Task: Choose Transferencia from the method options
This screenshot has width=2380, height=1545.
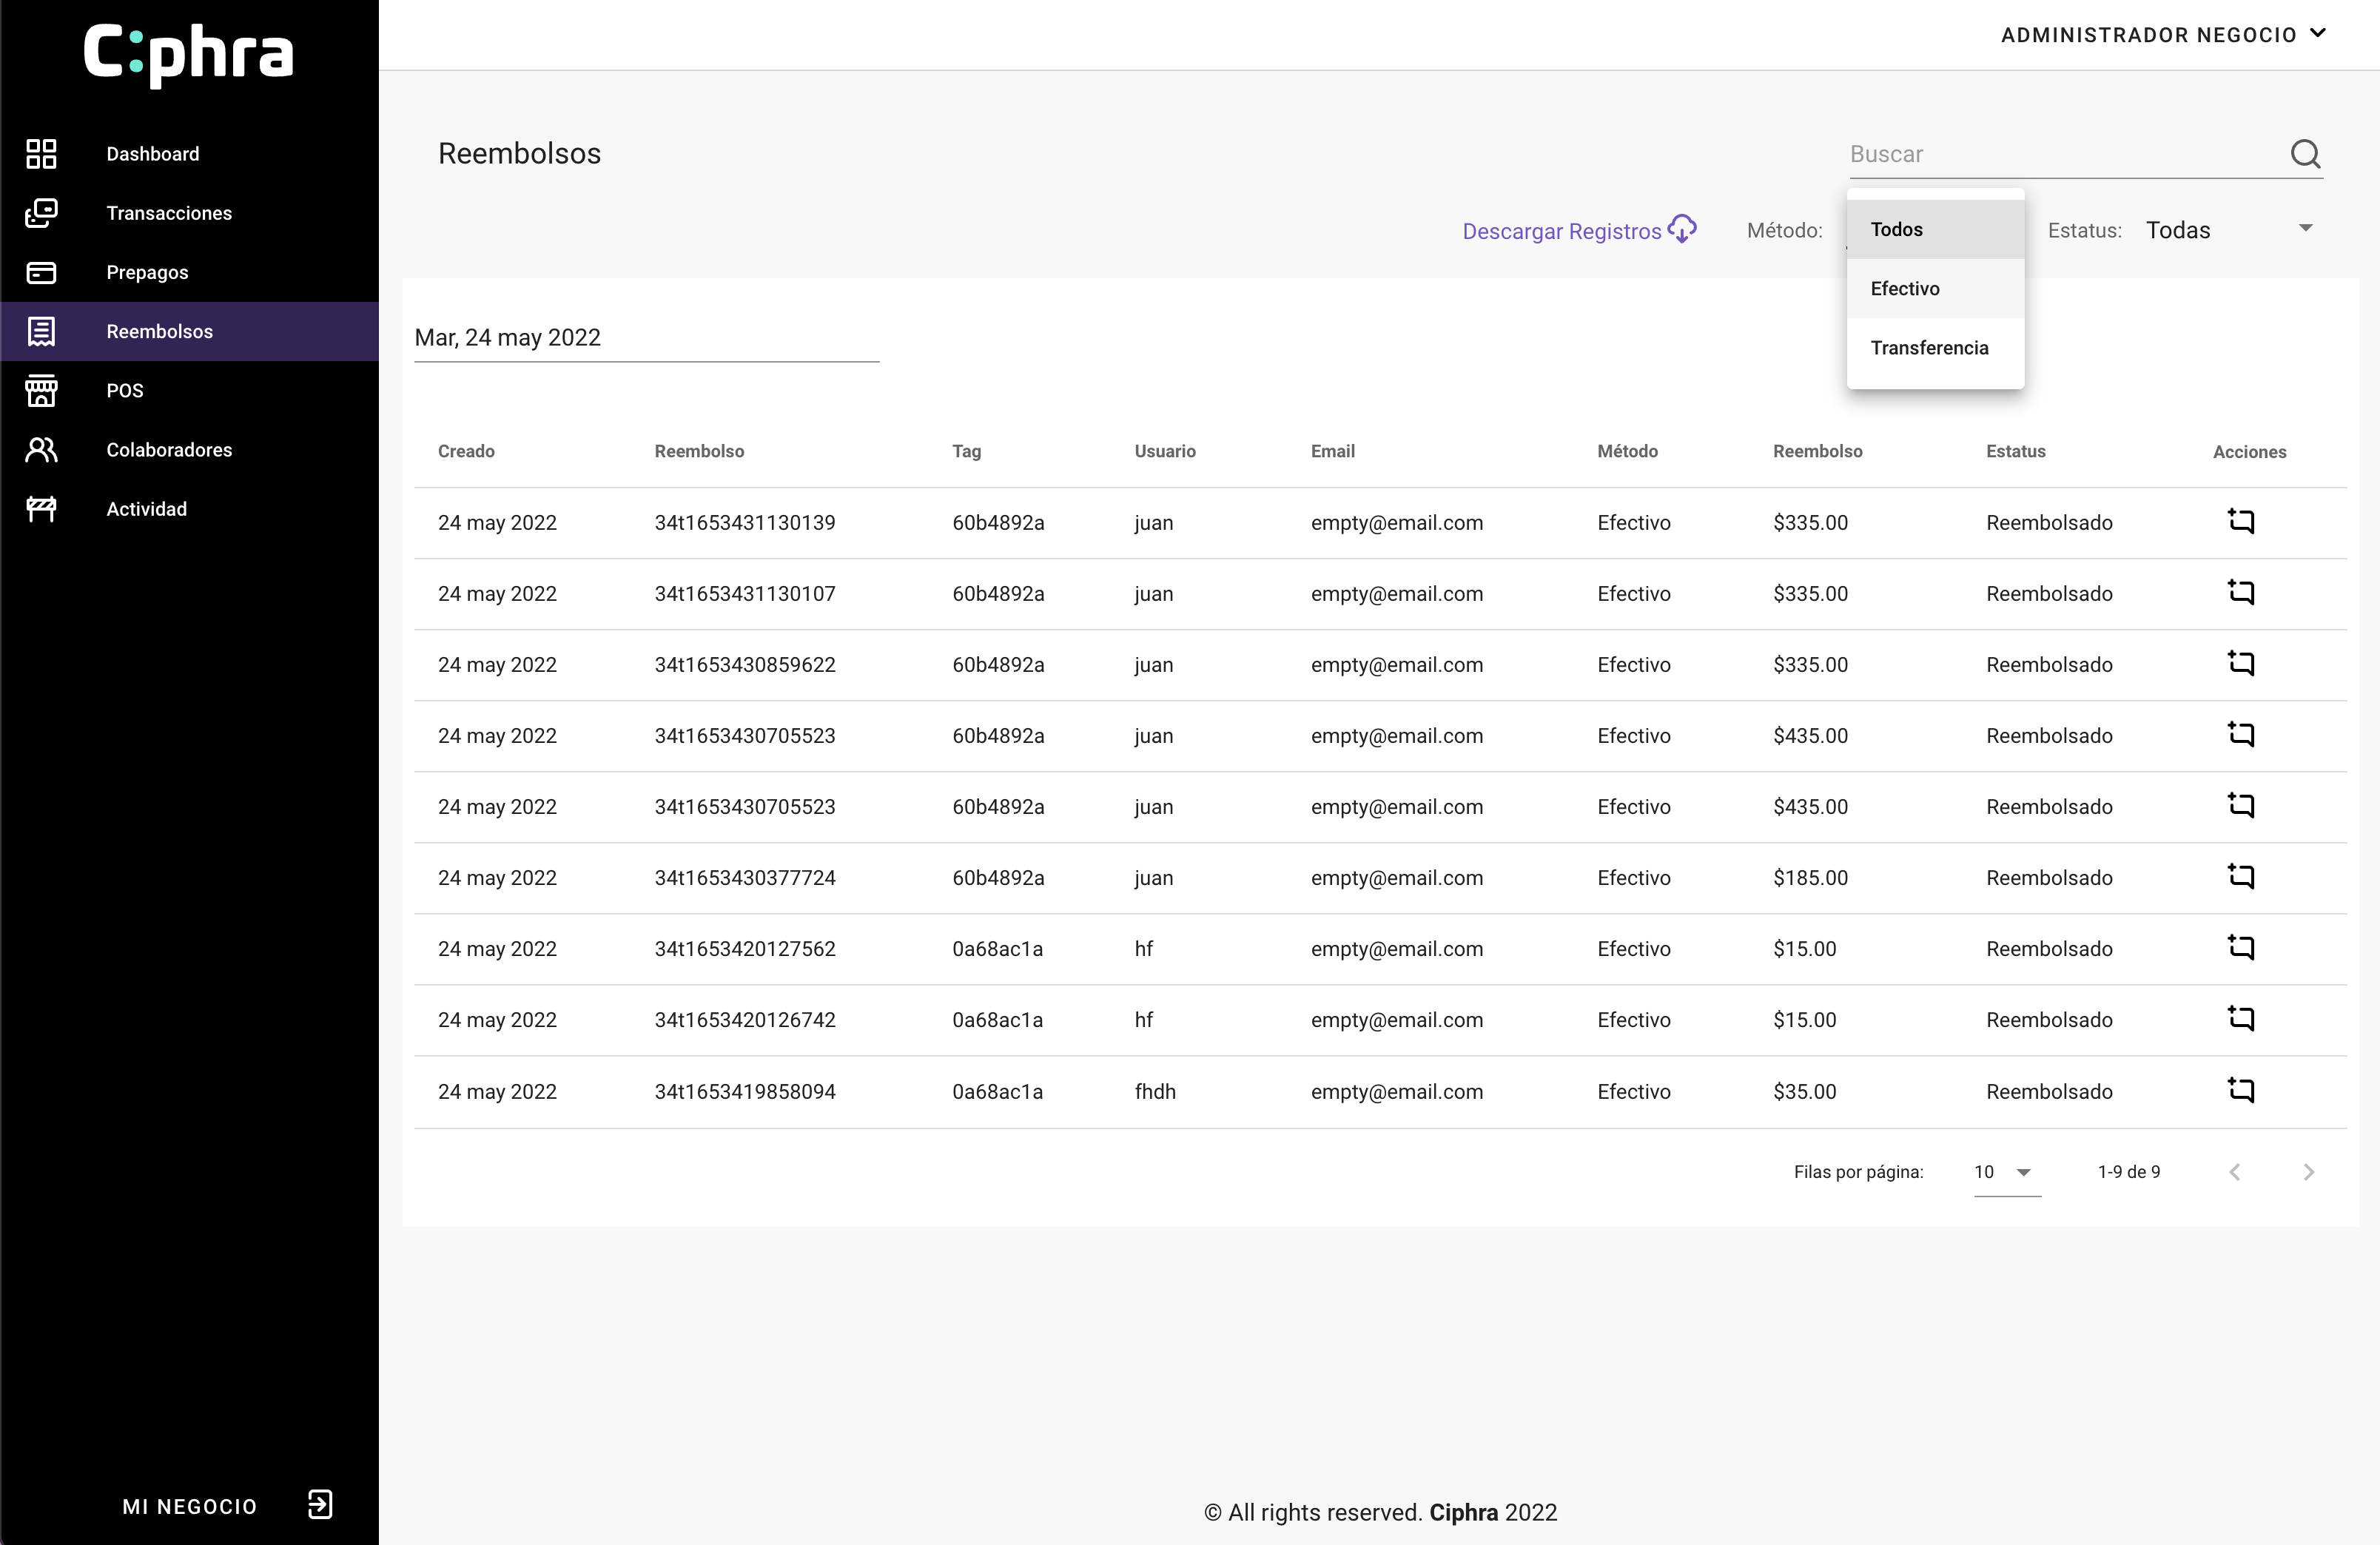Action: (x=1929, y=348)
